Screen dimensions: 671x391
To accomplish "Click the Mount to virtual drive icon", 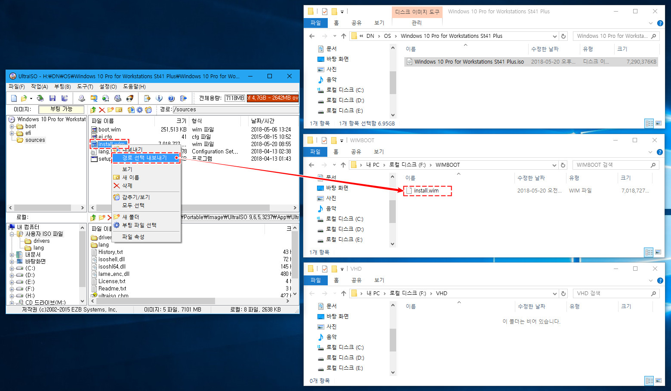I will pos(117,98).
